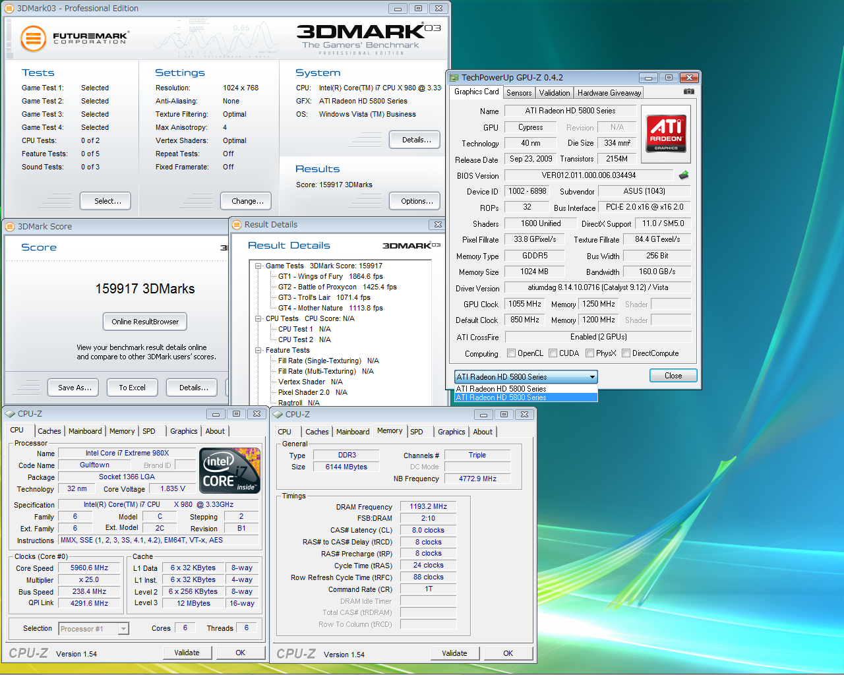Open Caches tab in left CPU-Z window
The width and height of the screenshot is (844, 675).
(49, 431)
